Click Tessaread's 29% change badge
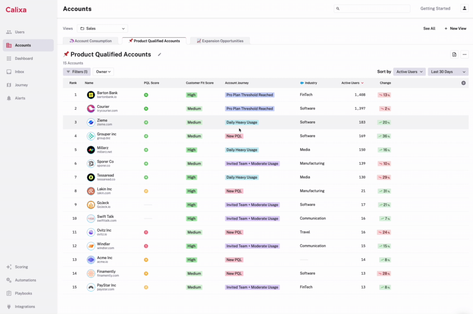This screenshot has height=314, width=473. tap(384, 177)
